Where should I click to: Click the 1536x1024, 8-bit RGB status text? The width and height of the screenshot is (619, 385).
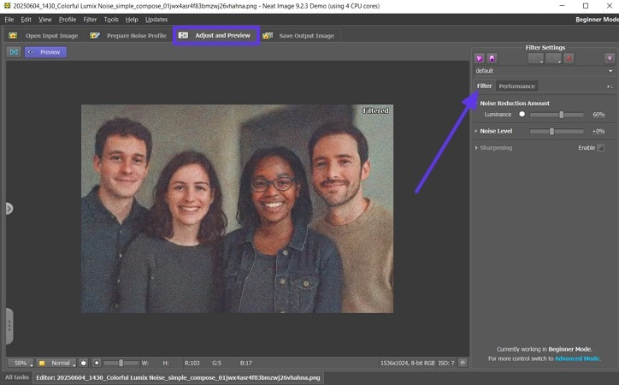click(x=408, y=363)
